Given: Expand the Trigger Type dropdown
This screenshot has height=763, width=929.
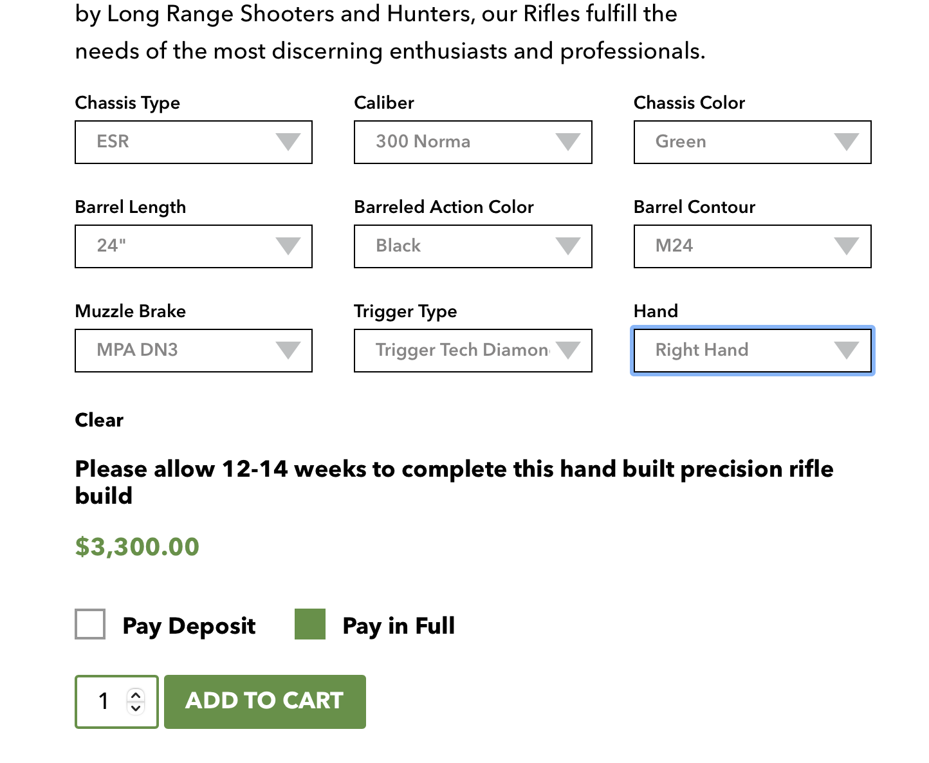Looking at the screenshot, I should (x=473, y=351).
